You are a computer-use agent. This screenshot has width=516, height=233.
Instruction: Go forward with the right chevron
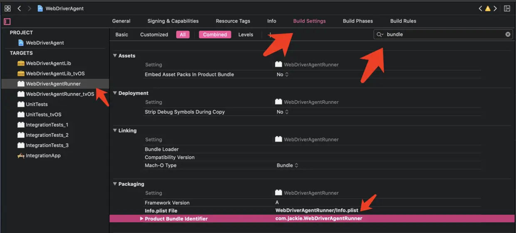point(29,8)
